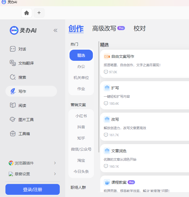Image resolution: width=189 pixels, height=197 pixels.
Task: Click the Pro badge on 课程教案
Action: pyautogui.click(x=131, y=182)
